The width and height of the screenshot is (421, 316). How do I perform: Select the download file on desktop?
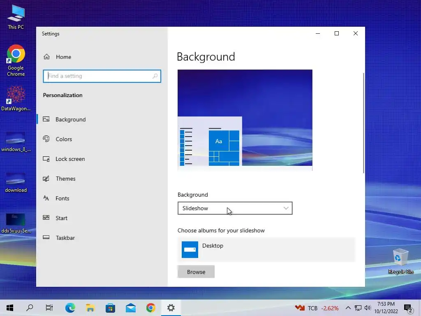click(x=16, y=183)
